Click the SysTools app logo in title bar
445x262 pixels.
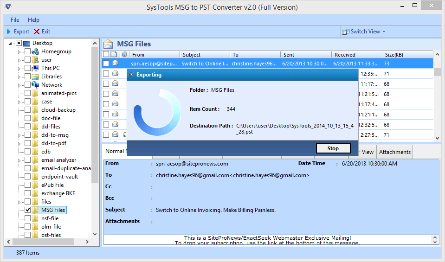[x=8, y=6]
